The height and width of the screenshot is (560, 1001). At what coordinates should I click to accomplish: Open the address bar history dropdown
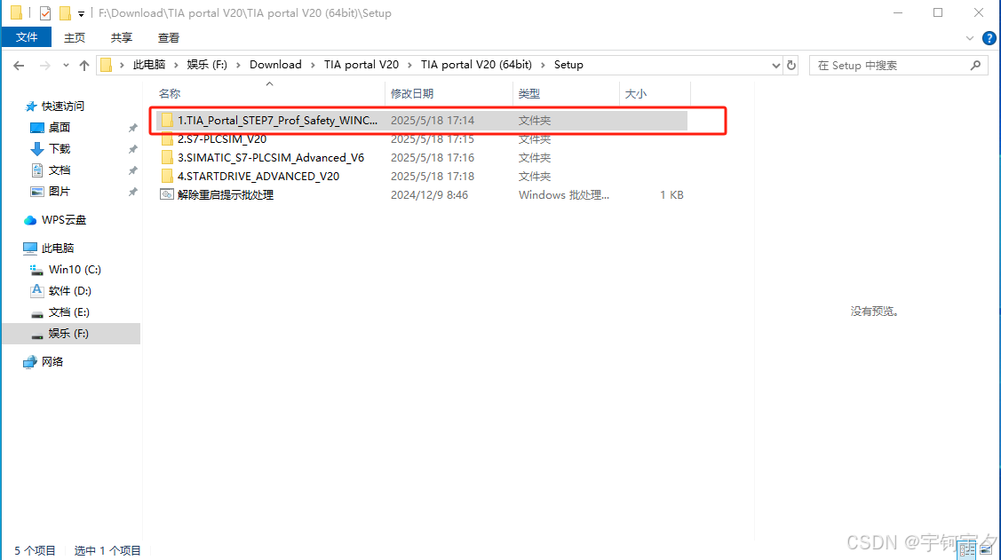coord(775,65)
